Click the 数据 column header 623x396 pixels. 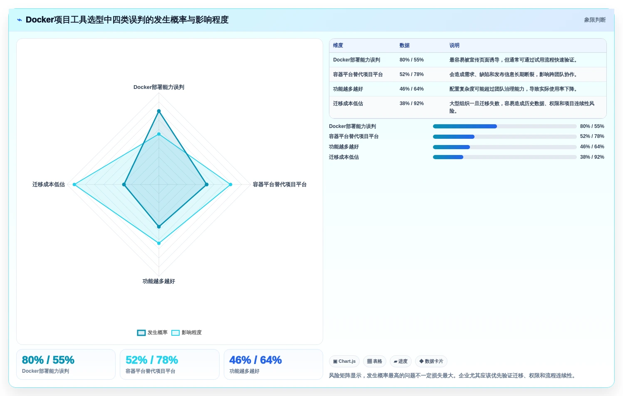click(x=405, y=45)
